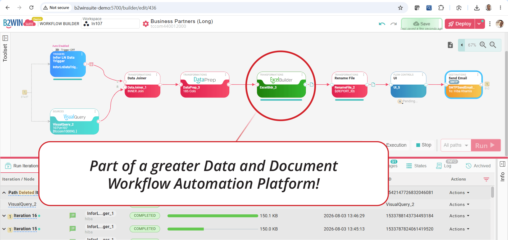Click the file output icon after Rename File
The height and width of the screenshot is (240, 508).
click(x=373, y=85)
